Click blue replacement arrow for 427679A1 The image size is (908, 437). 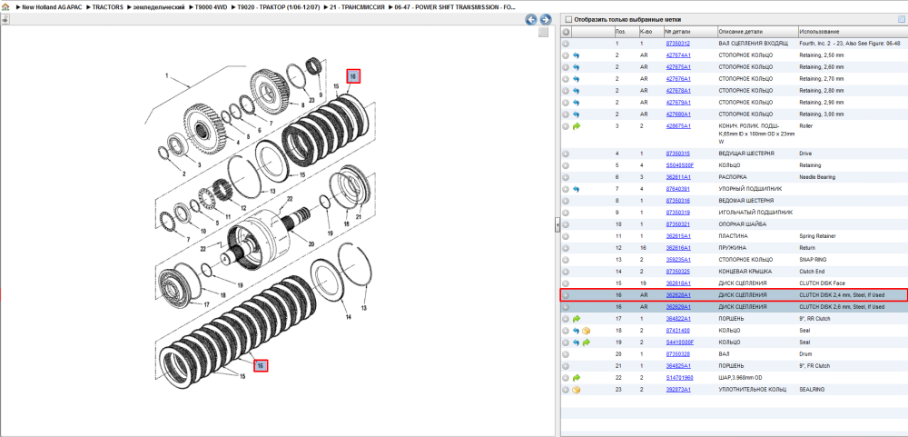(x=577, y=103)
